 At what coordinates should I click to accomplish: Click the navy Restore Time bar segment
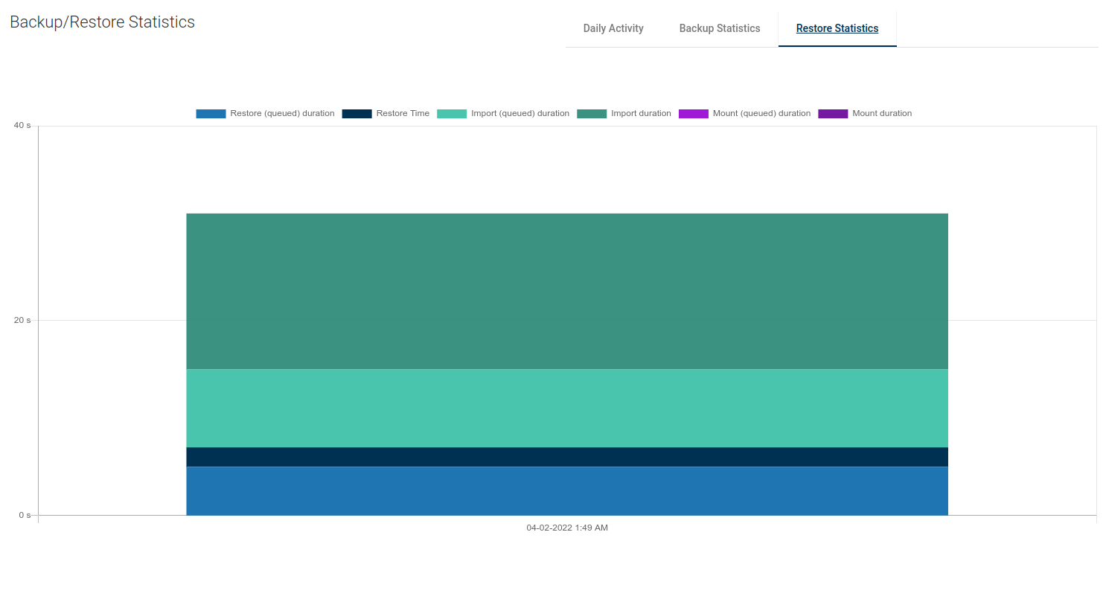click(567, 457)
